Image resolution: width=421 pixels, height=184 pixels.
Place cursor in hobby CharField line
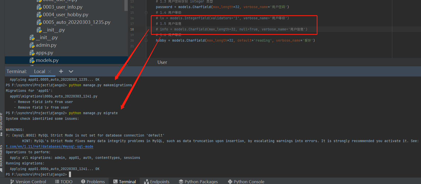(235, 41)
